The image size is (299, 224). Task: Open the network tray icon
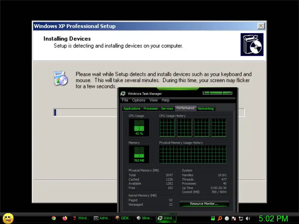point(241,218)
